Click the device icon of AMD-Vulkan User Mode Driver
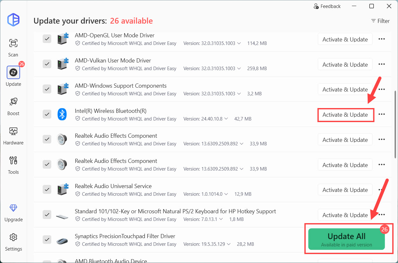398x263 pixels. (x=63, y=63)
